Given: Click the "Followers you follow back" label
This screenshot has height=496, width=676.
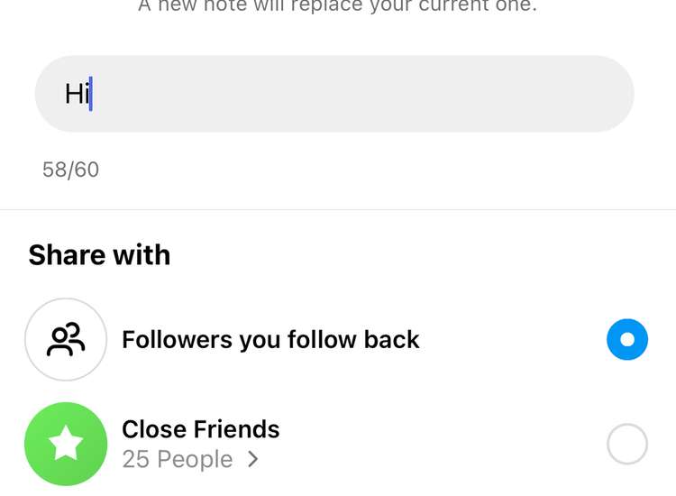Looking at the screenshot, I should [x=270, y=340].
